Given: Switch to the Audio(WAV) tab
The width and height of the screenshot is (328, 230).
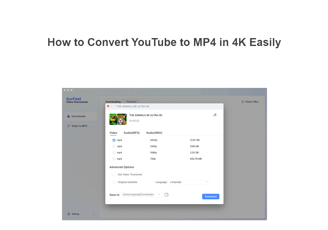Looking at the screenshot, I should coord(154,133).
